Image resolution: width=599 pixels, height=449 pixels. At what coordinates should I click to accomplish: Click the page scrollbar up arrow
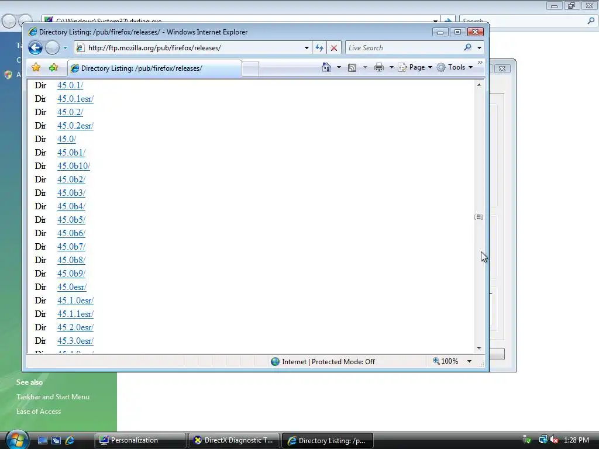coord(479,85)
